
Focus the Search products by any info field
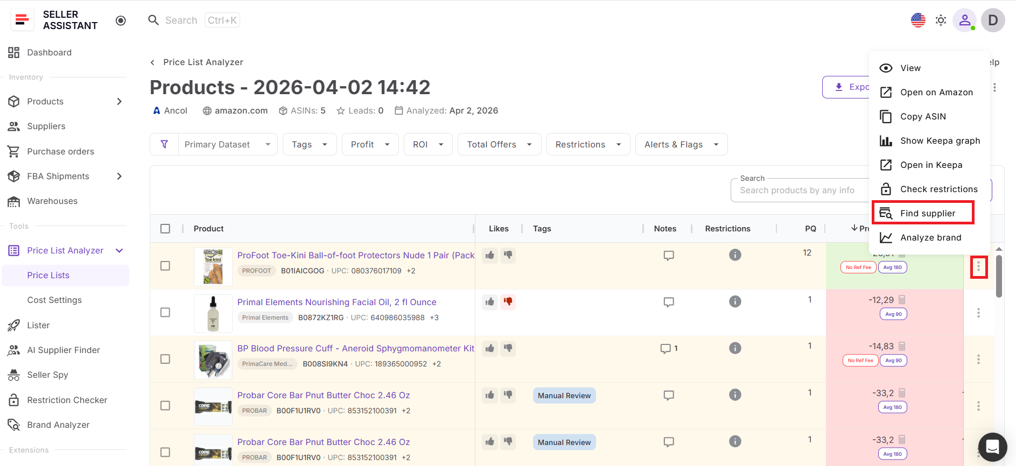pyautogui.click(x=800, y=190)
